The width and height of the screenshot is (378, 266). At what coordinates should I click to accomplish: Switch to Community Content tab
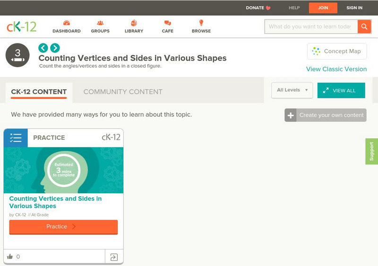tap(123, 92)
